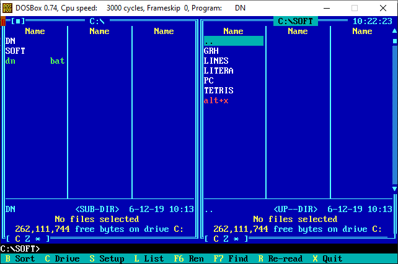Open the SOFT folder in the left panel
398x264 pixels.
(x=15, y=51)
